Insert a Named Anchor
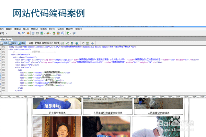This screenshot has height=137, width=206. tap(28, 33)
